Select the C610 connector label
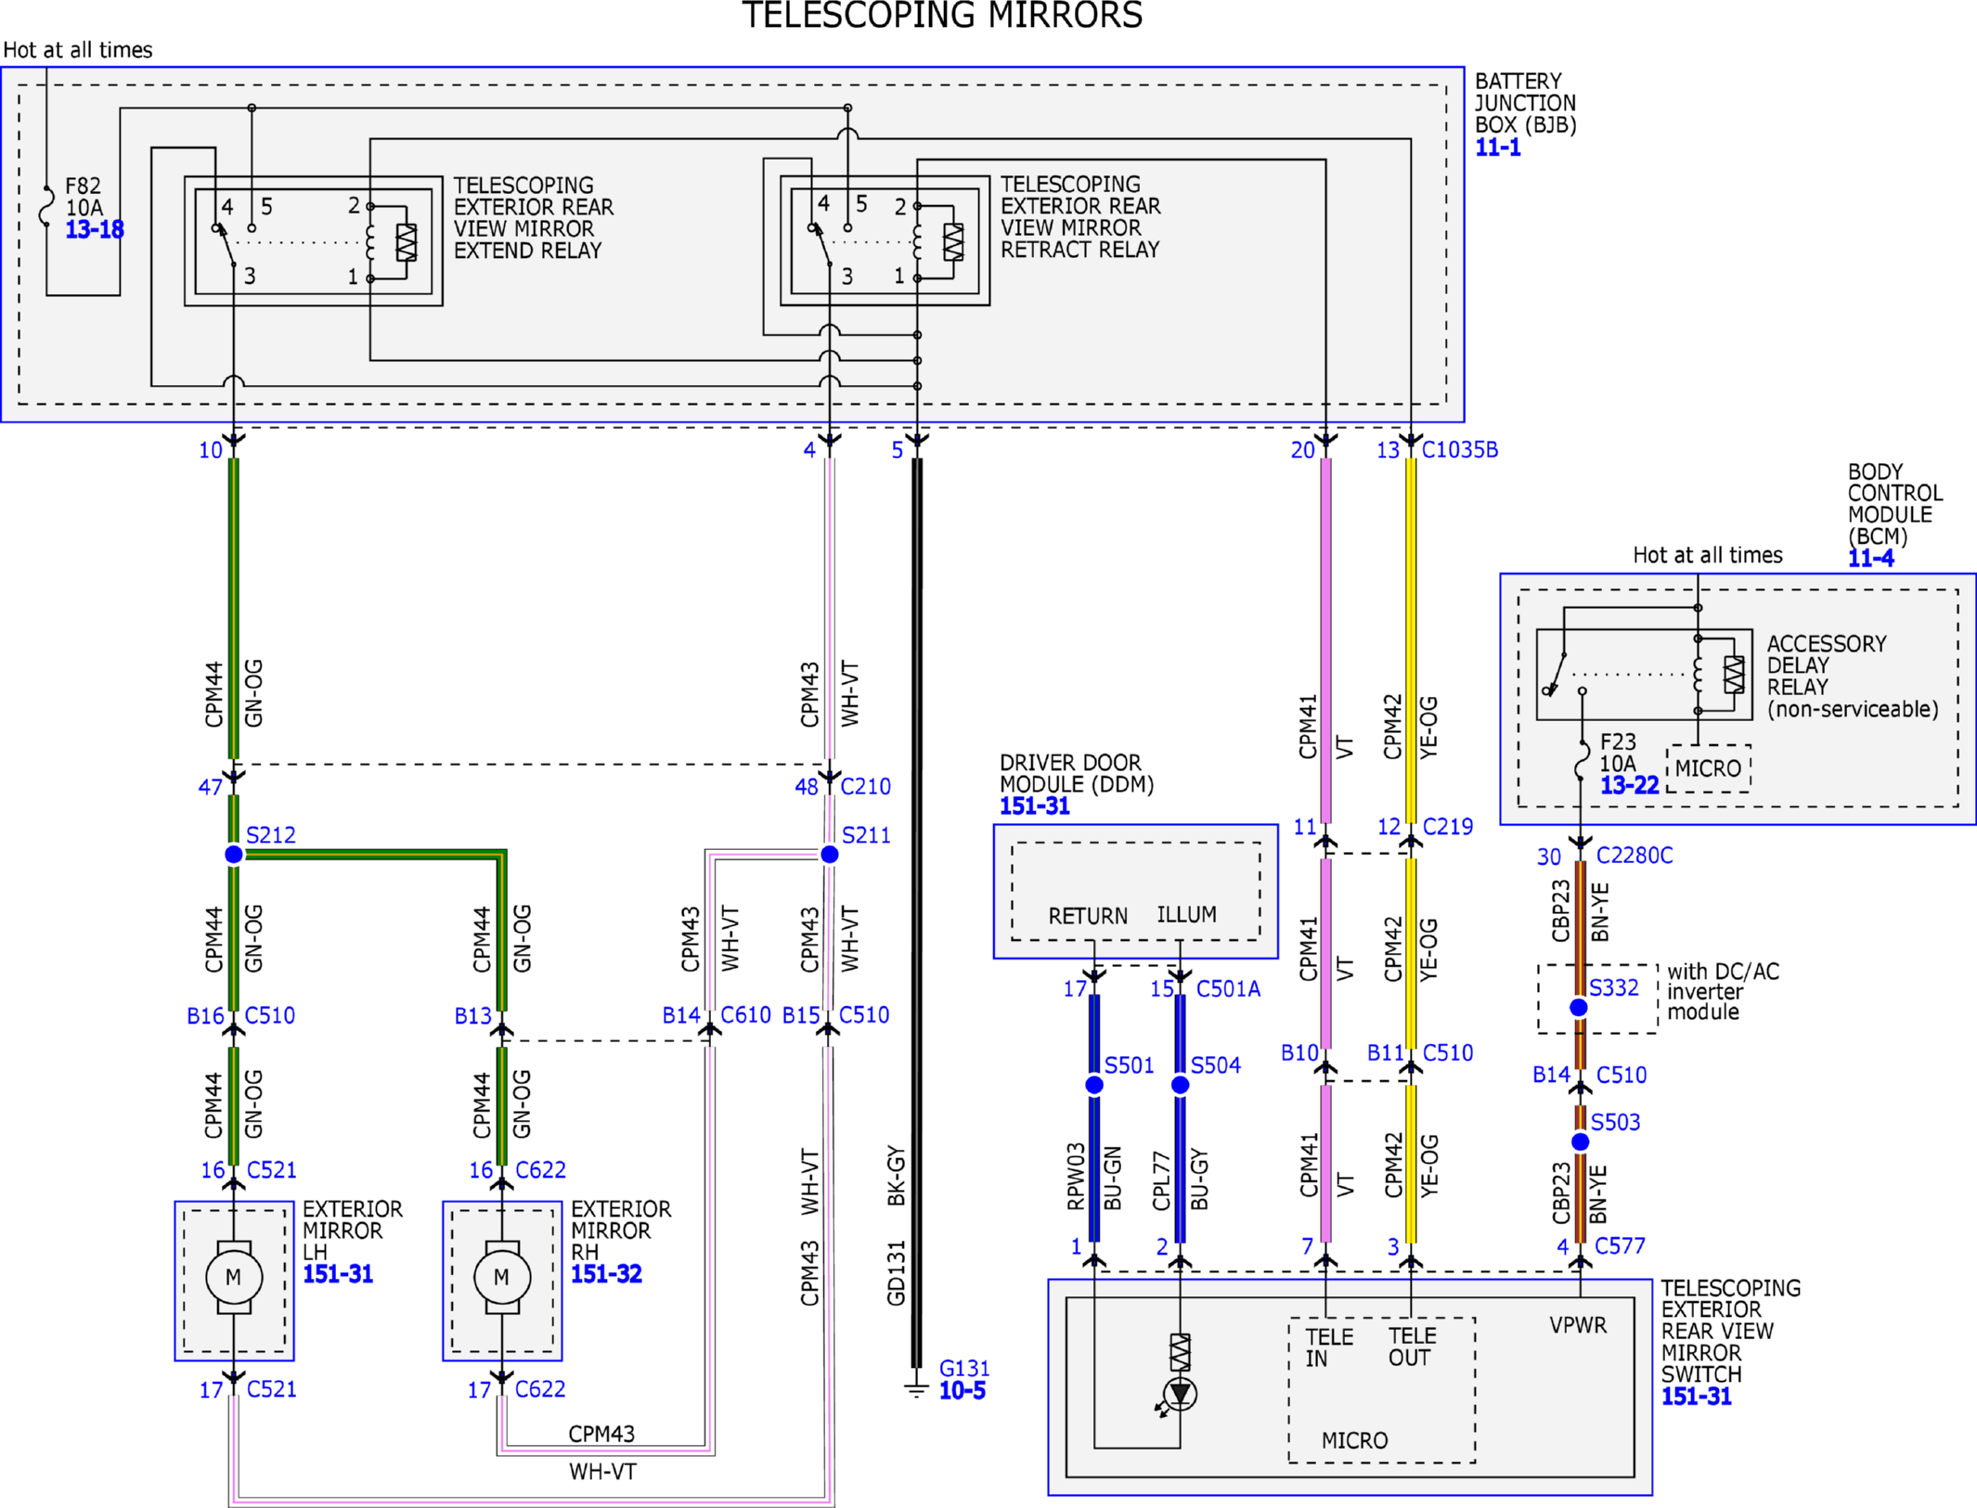Image resolution: width=1977 pixels, height=1508 pixels. tap(745, 1015)
